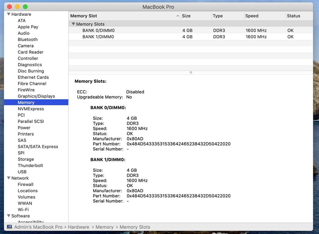Open Audio hardware information
This screenshot has width=319, height=234.
[x=23, y=33]
